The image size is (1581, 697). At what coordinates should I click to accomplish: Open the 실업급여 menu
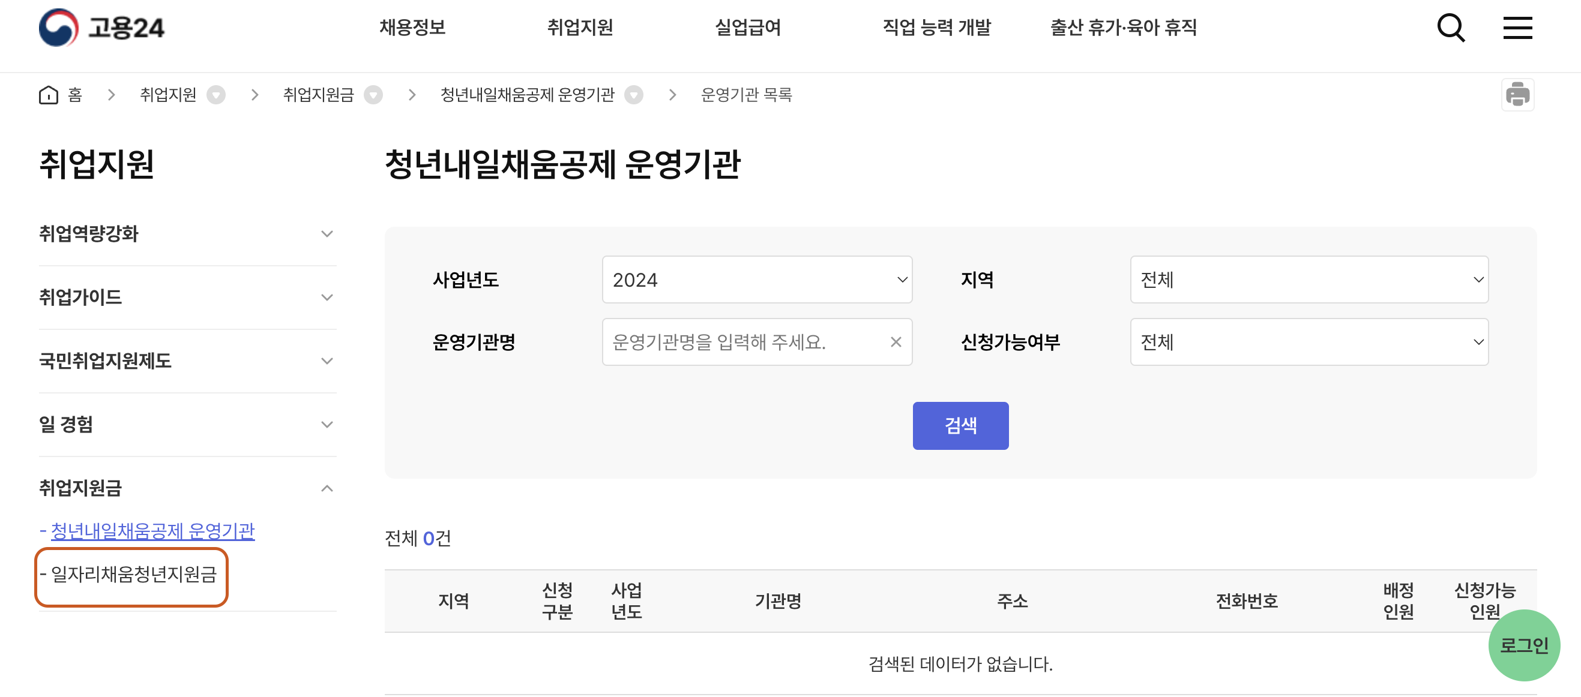[747, 28]
